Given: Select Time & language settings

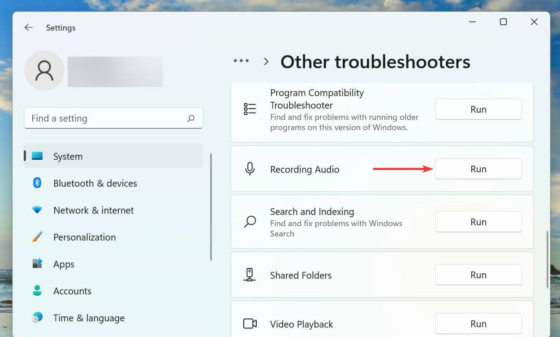Looking at the screenshot, I should point(89,318).
